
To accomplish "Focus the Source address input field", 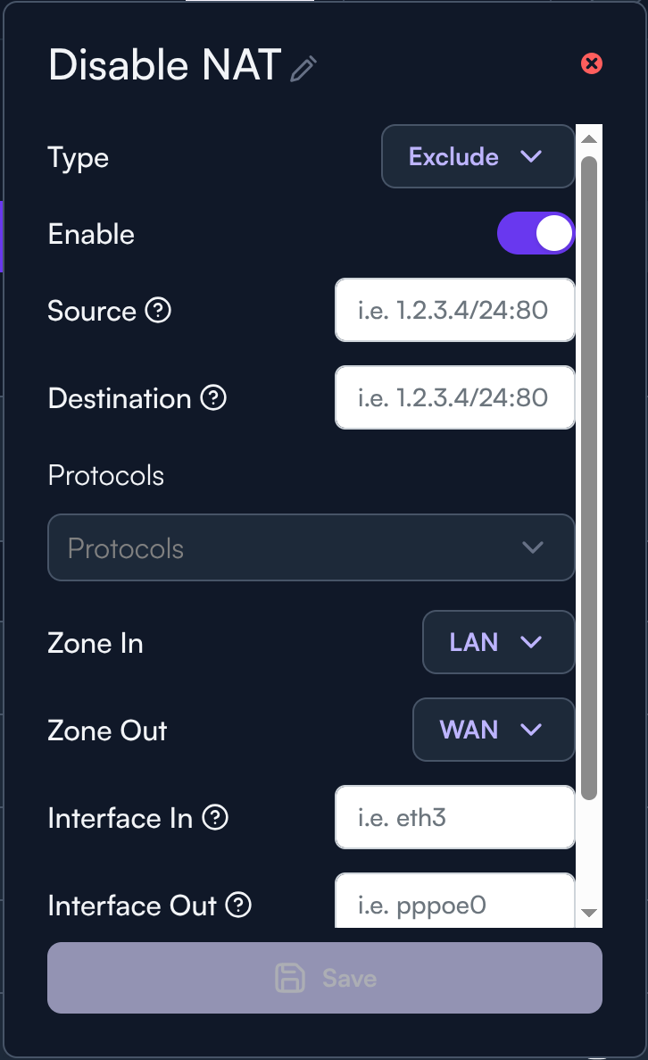I will (454, 311).
